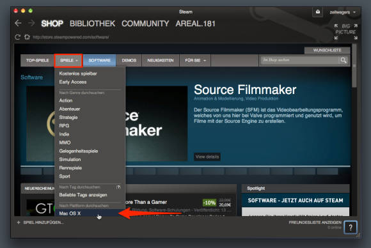
Task: Open the inbox envelope icon
Action: [318, 12]
